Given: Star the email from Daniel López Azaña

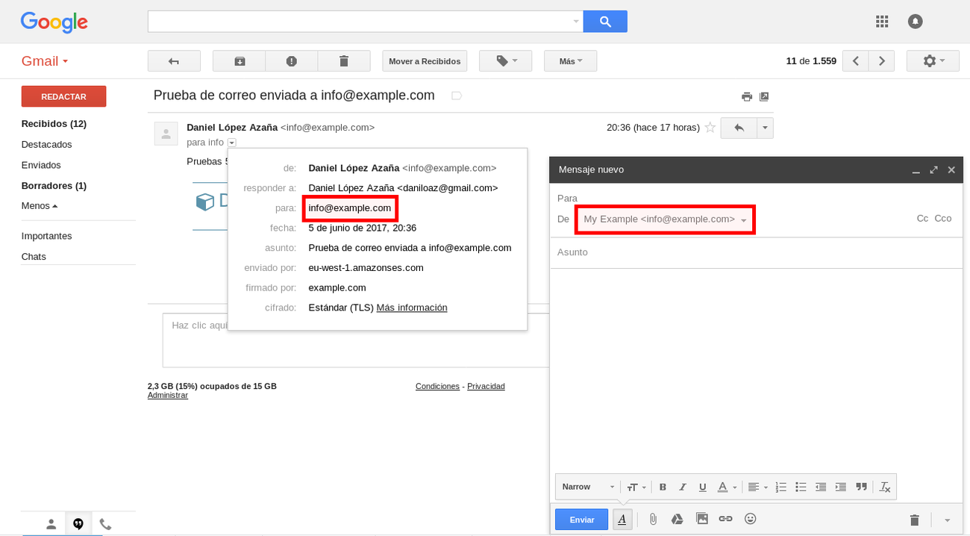Looking at the screenshot, I should [x=710, y=128].
